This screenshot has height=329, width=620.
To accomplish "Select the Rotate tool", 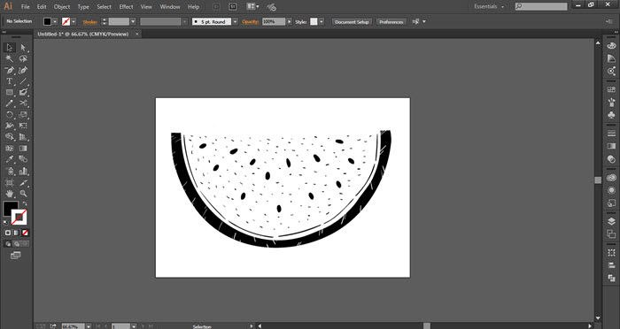I will tap(9, 115).
